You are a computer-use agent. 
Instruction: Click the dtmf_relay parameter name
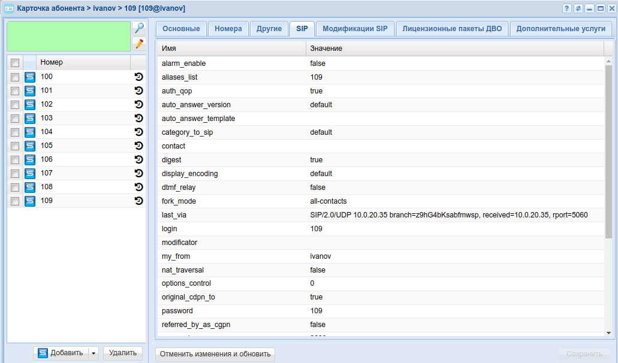click(x=179, y=187)
